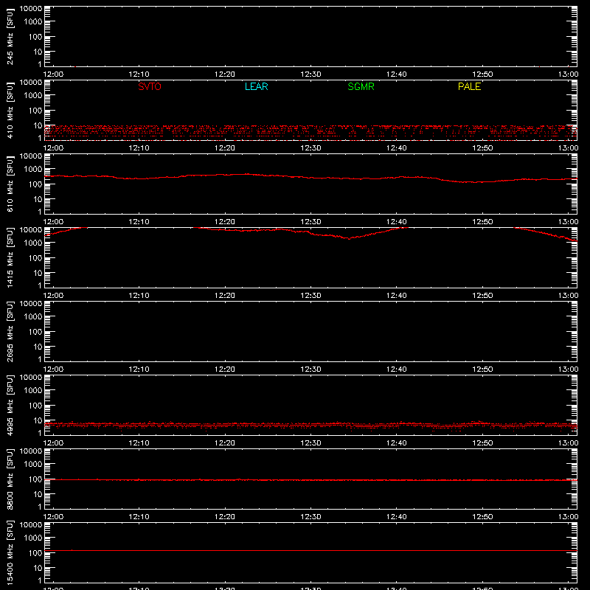Viewport: 590px width, 590px height.
Task: Click the noisy red 410 MHz data band
Action: tap(310, 132)
